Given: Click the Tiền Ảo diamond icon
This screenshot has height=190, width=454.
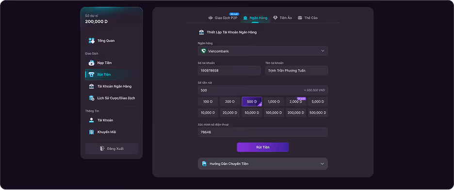Looking at the screenshot, I should tap(276, 18).
